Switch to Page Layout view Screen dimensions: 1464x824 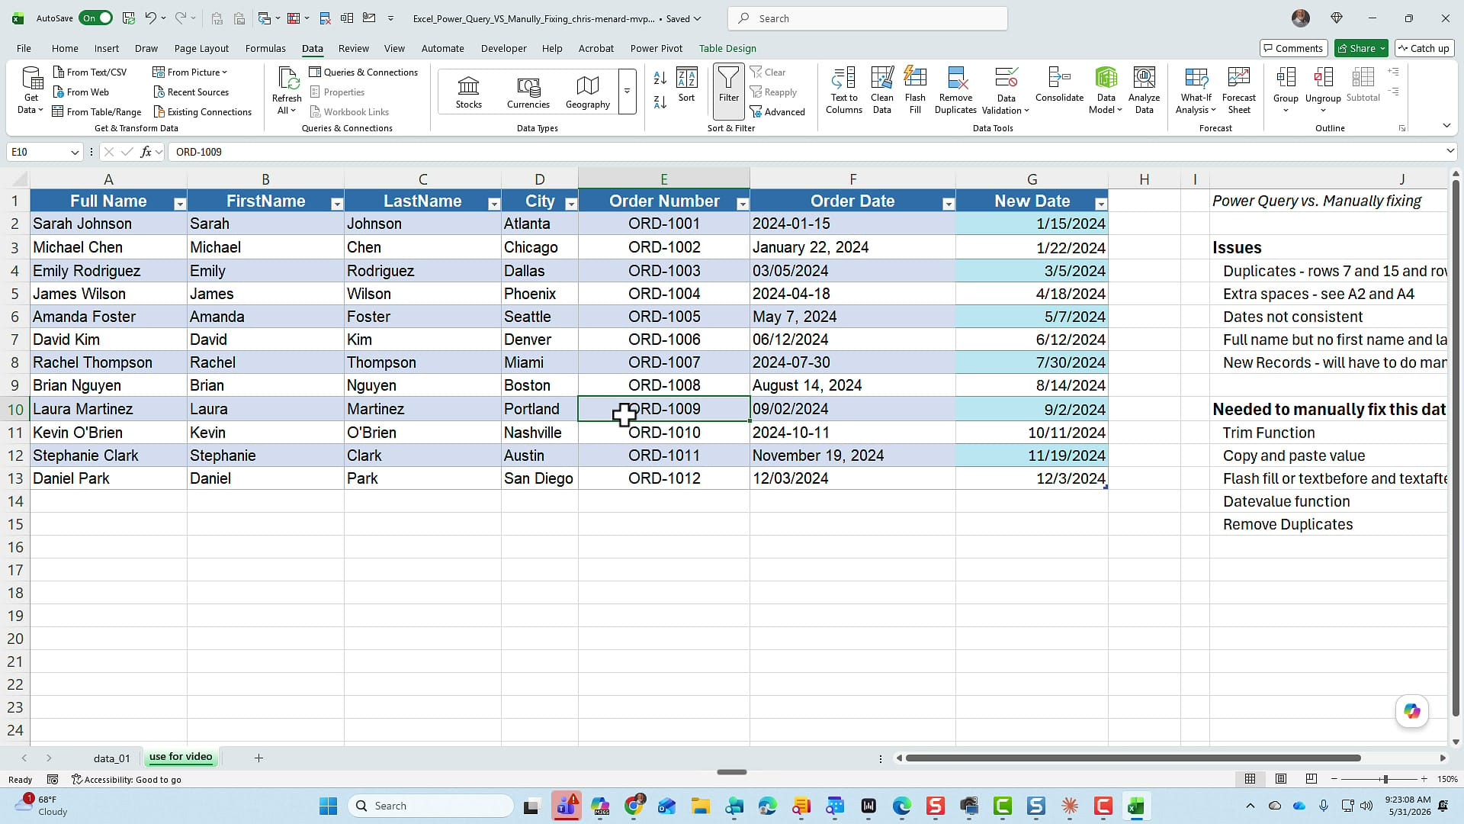coord(1281,779)
